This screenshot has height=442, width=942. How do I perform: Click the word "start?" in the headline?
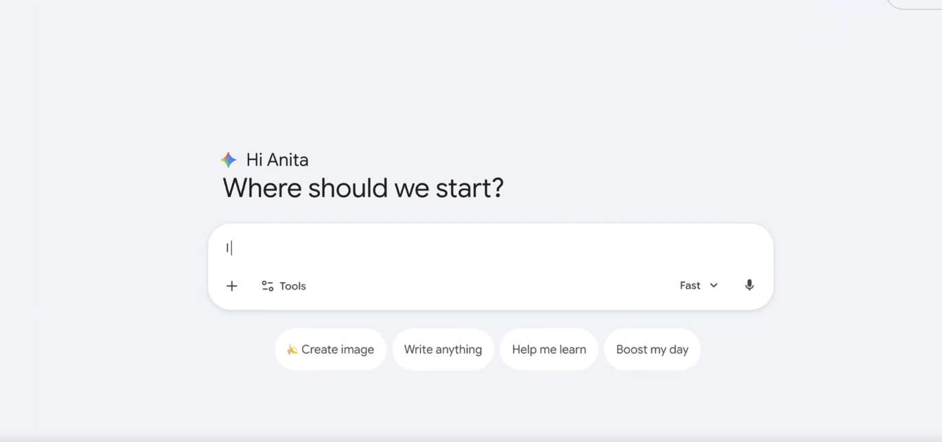coord(470,188)
